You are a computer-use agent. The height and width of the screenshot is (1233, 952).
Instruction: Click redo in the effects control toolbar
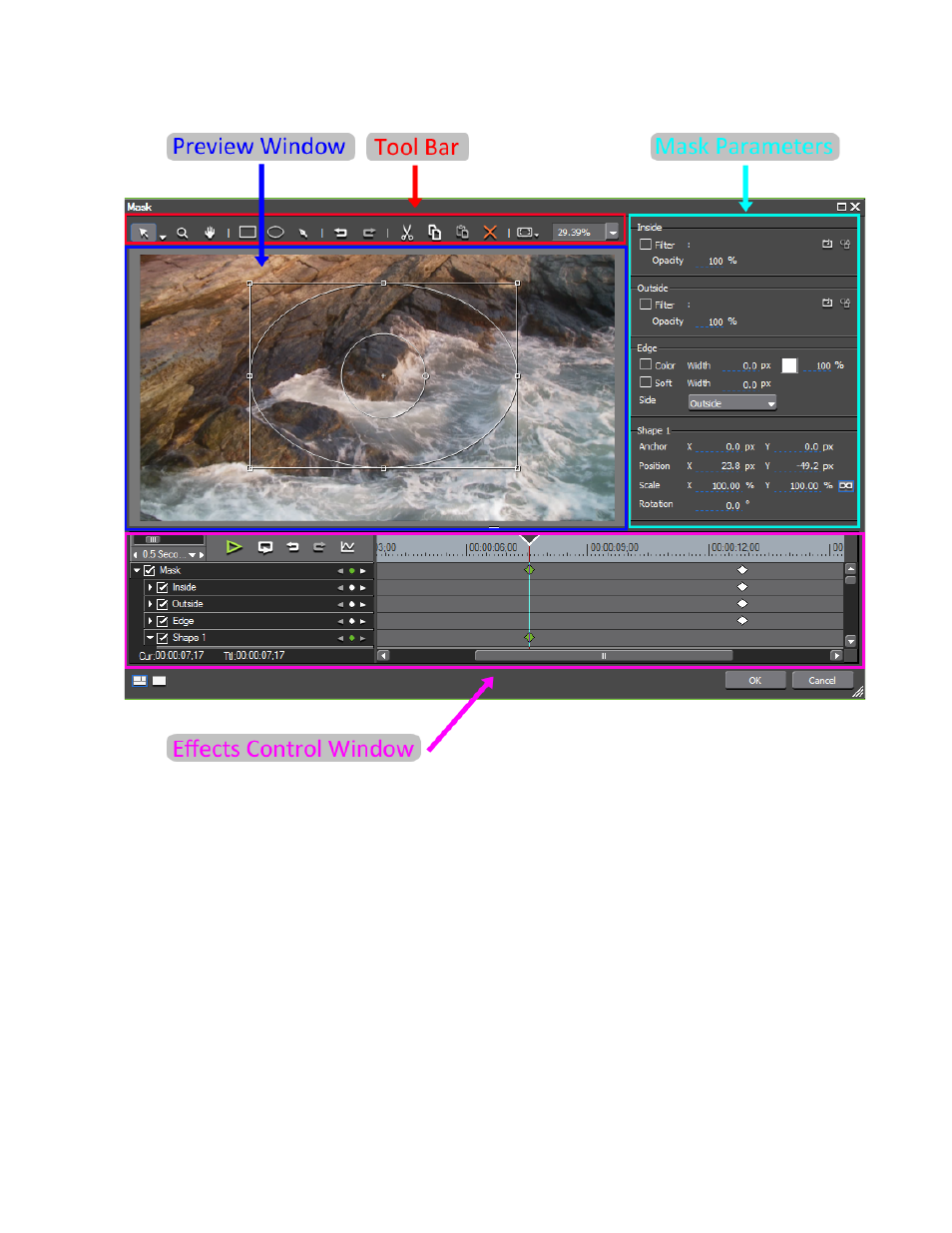pos(319,547)
